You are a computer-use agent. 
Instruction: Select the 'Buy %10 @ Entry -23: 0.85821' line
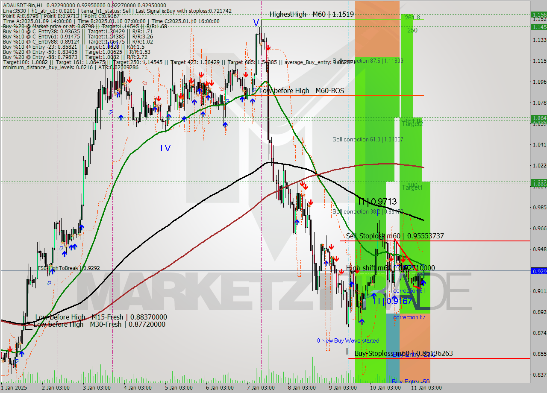click(x=74, y=47)
